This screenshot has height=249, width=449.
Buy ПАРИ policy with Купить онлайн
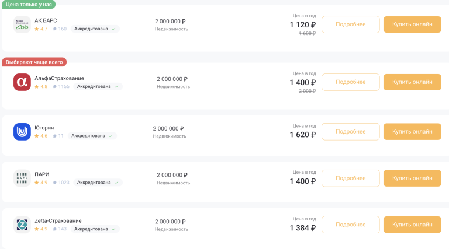click(412, 178)
